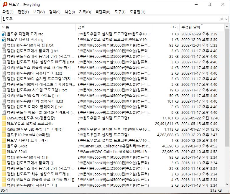
Task: Click folder icon of 윈도우 32bit
Action: [x=4, y=152]
